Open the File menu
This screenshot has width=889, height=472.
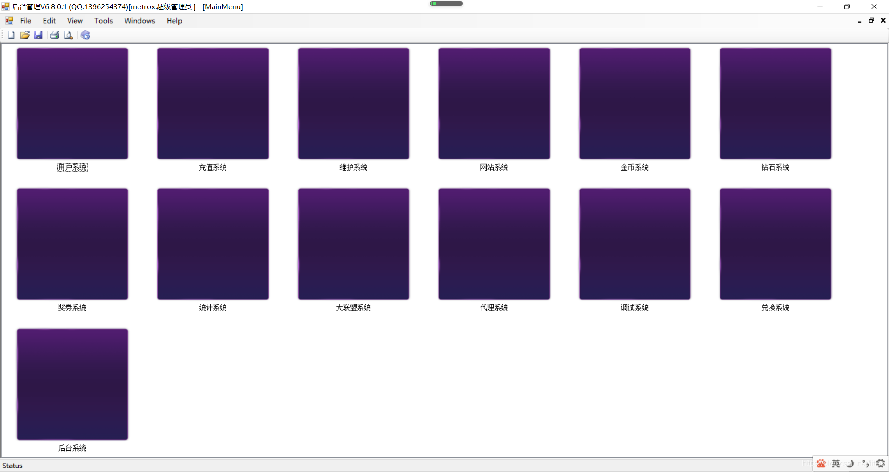[x=25, y=21]
